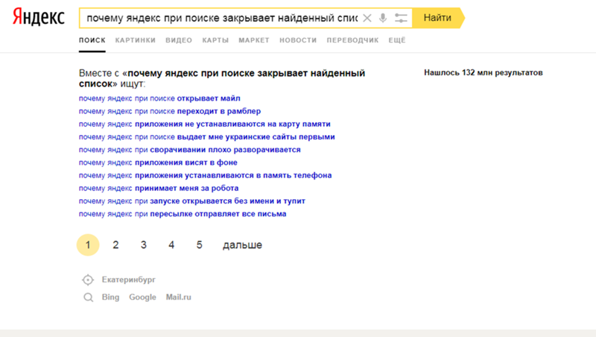Go to results page 2
Screen dimensions: 596x337
[115, 245]
